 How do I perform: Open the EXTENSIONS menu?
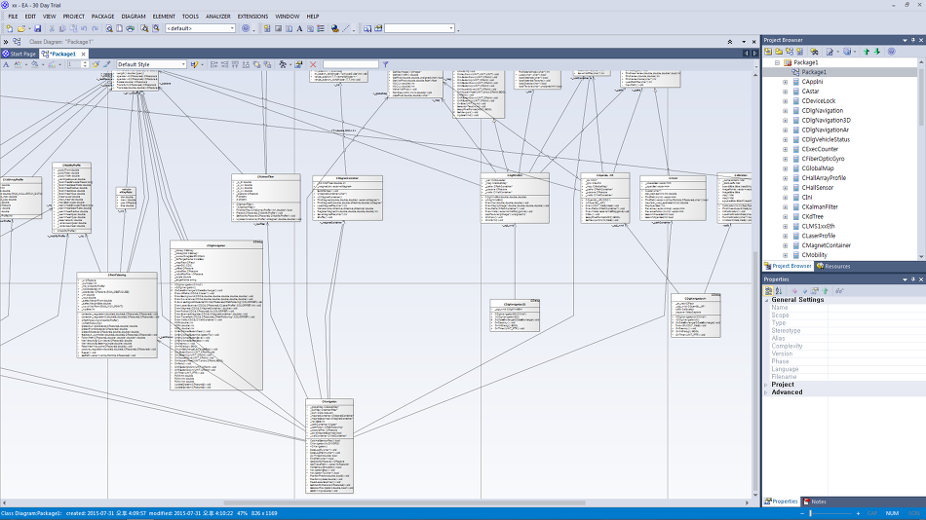point(252,17)
